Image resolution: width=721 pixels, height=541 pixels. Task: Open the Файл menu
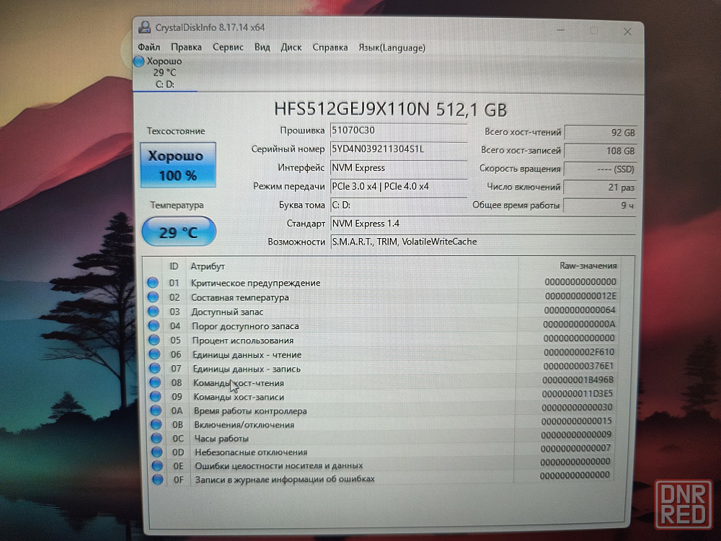tap(149, 48)
